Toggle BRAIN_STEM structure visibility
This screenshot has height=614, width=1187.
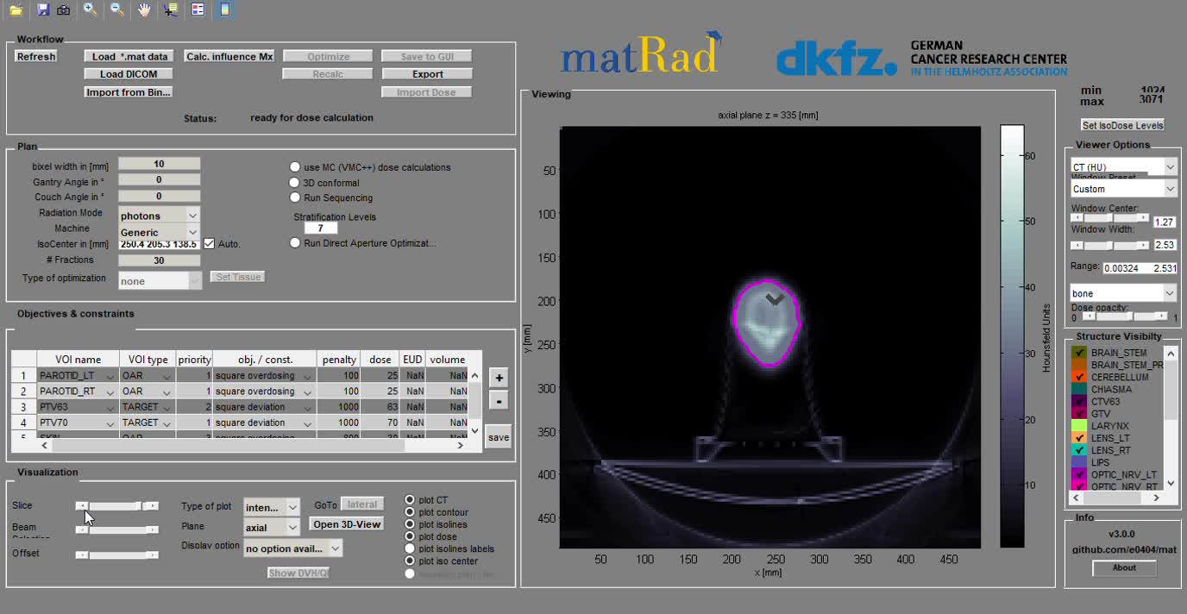coord(1079,353)
